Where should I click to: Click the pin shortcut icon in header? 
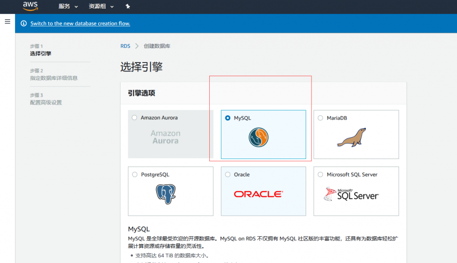tap(128, 6)
